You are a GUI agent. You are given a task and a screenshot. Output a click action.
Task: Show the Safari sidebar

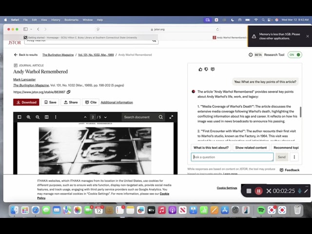tap(25, 29)
